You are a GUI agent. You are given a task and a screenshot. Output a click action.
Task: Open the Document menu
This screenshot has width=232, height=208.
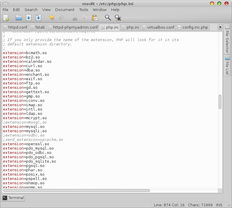tap(65, 10)
